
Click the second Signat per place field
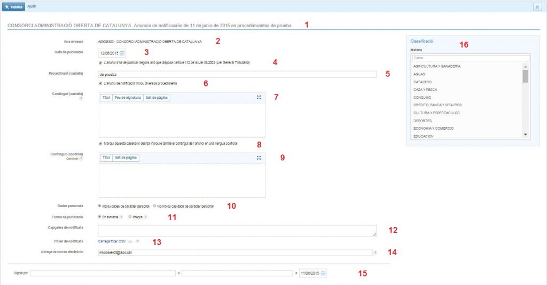coord(237,273)
